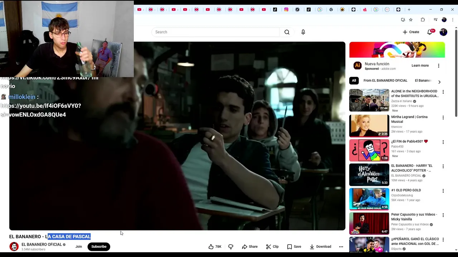Click the Download button
This screenshot has width=458, height=257.
320,247
